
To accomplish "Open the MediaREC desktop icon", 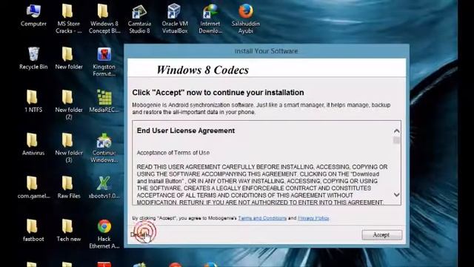I will click(104, 102).
